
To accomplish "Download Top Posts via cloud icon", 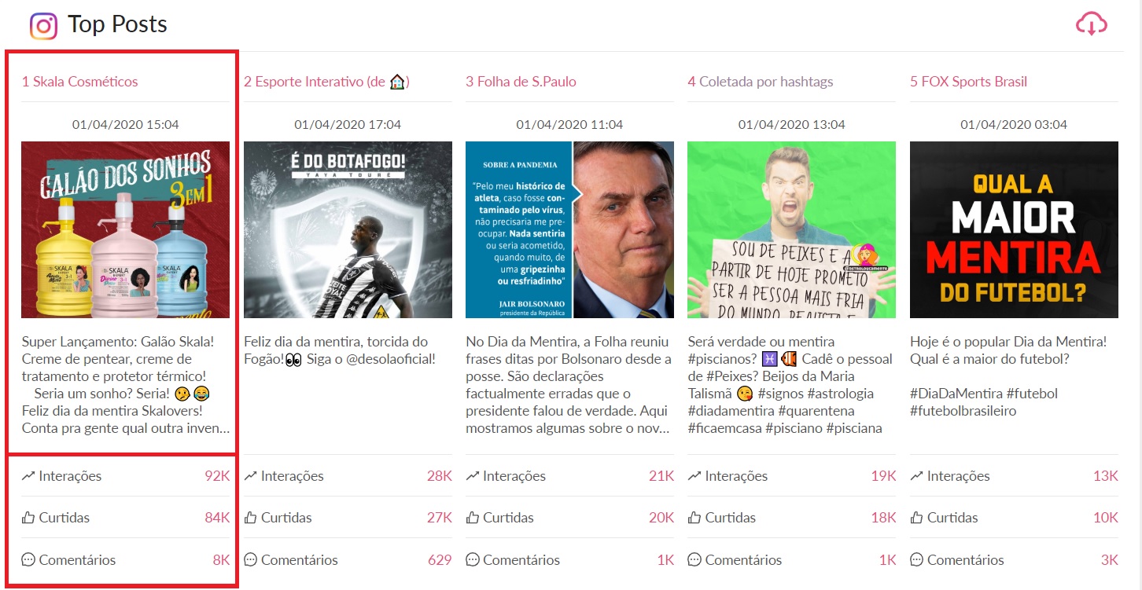I will tap(1092, 24).
